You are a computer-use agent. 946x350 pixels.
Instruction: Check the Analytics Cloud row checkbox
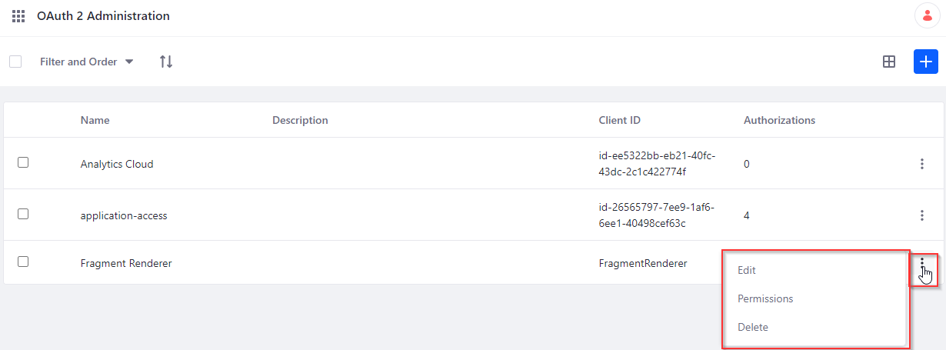pos(23,163)
